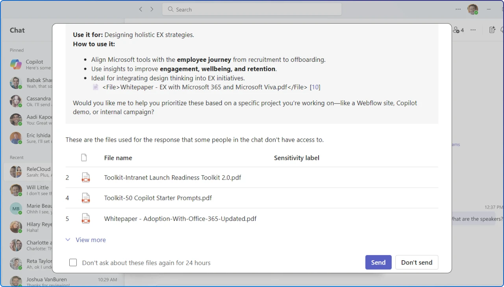Viewport: 504px width, 287px height.
Task: Click Whitepaper - EX with Microsoft 365 file reference
Action: 205,87
